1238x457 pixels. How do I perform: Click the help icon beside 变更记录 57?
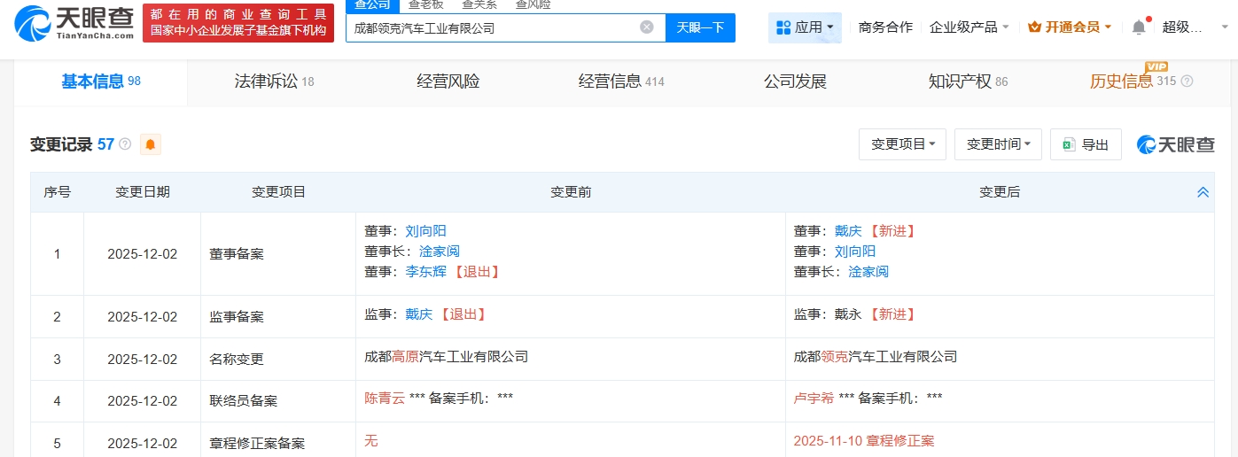[x=125, y=144]
